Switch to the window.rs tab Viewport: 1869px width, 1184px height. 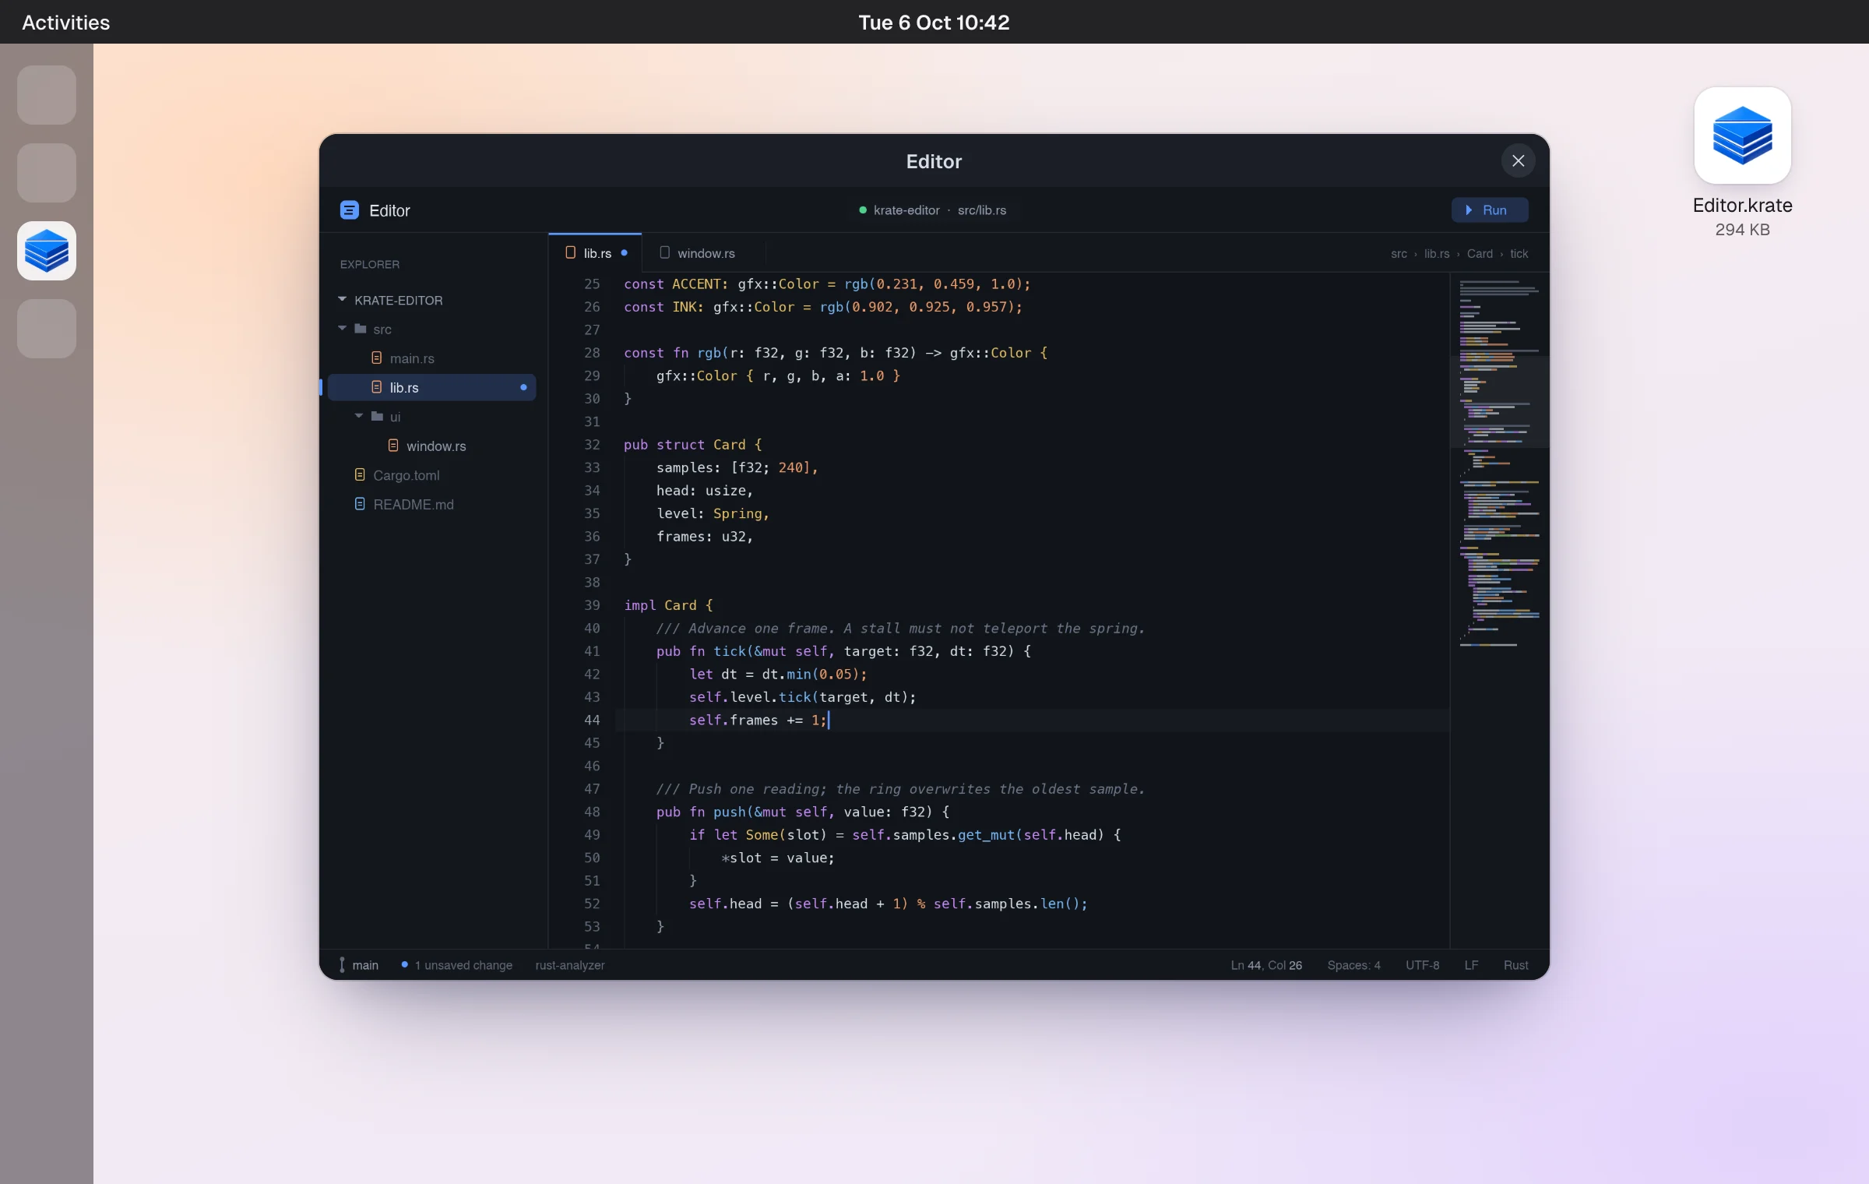704,253
